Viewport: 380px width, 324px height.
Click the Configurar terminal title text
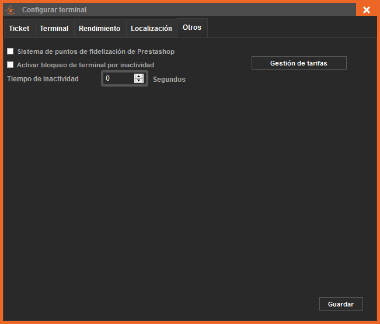[54, 10]
